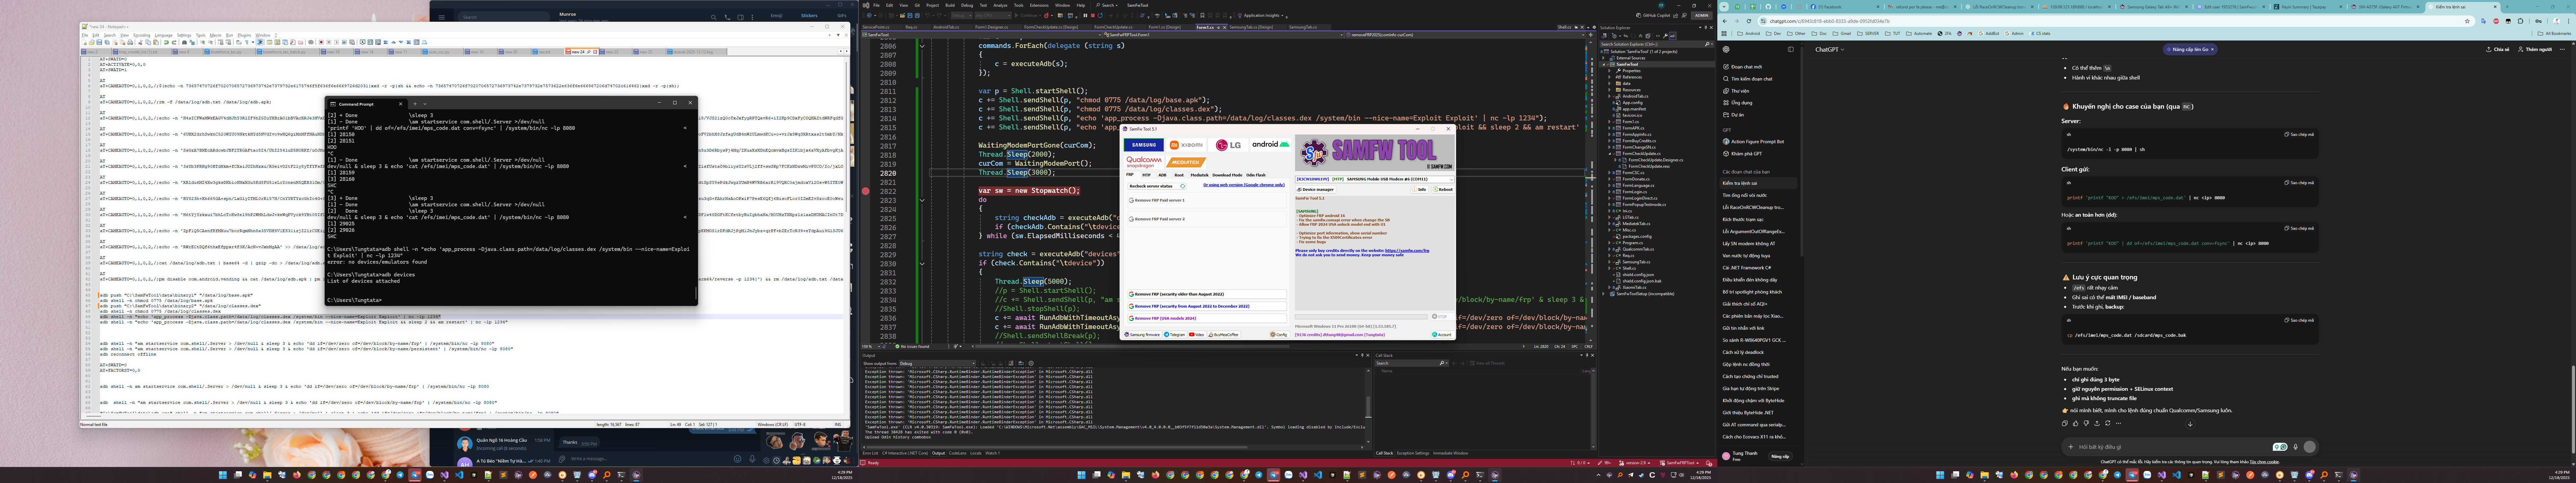
Task: Open the Odin Flash tab in SamFw Tool
Action: click(1256, 175)
